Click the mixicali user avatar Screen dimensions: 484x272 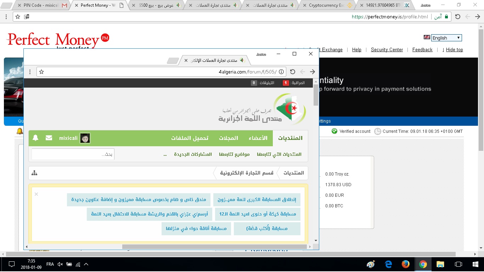tap(85, 138)
